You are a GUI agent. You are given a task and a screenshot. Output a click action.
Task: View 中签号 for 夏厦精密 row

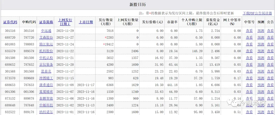pos(249,92)
